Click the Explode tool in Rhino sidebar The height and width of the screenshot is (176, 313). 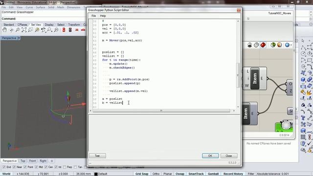coord(310,92)
